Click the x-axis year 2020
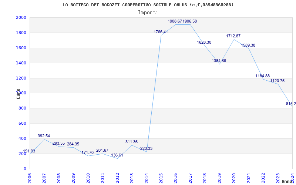Screen dimensions: 296x185 tap(234, 178)
